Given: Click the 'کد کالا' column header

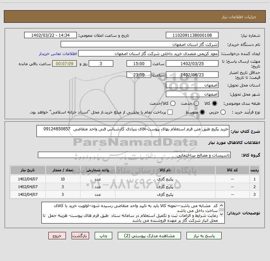Looking at the screenshot, I should click(232, 170).
